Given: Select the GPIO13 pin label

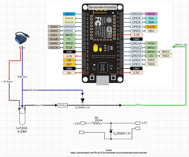Looking at the screenshot, I should coord(136,52).
